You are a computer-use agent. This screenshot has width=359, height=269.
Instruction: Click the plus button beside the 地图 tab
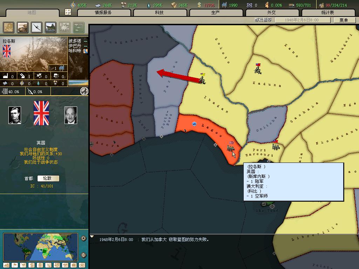click(x=68, y=12)
